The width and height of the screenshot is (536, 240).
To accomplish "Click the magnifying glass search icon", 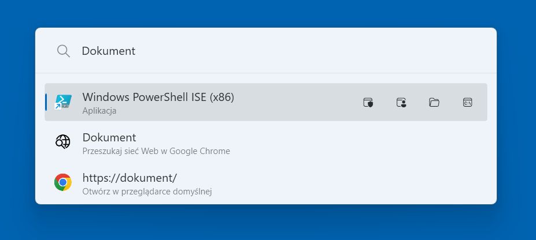I will 63,51.
